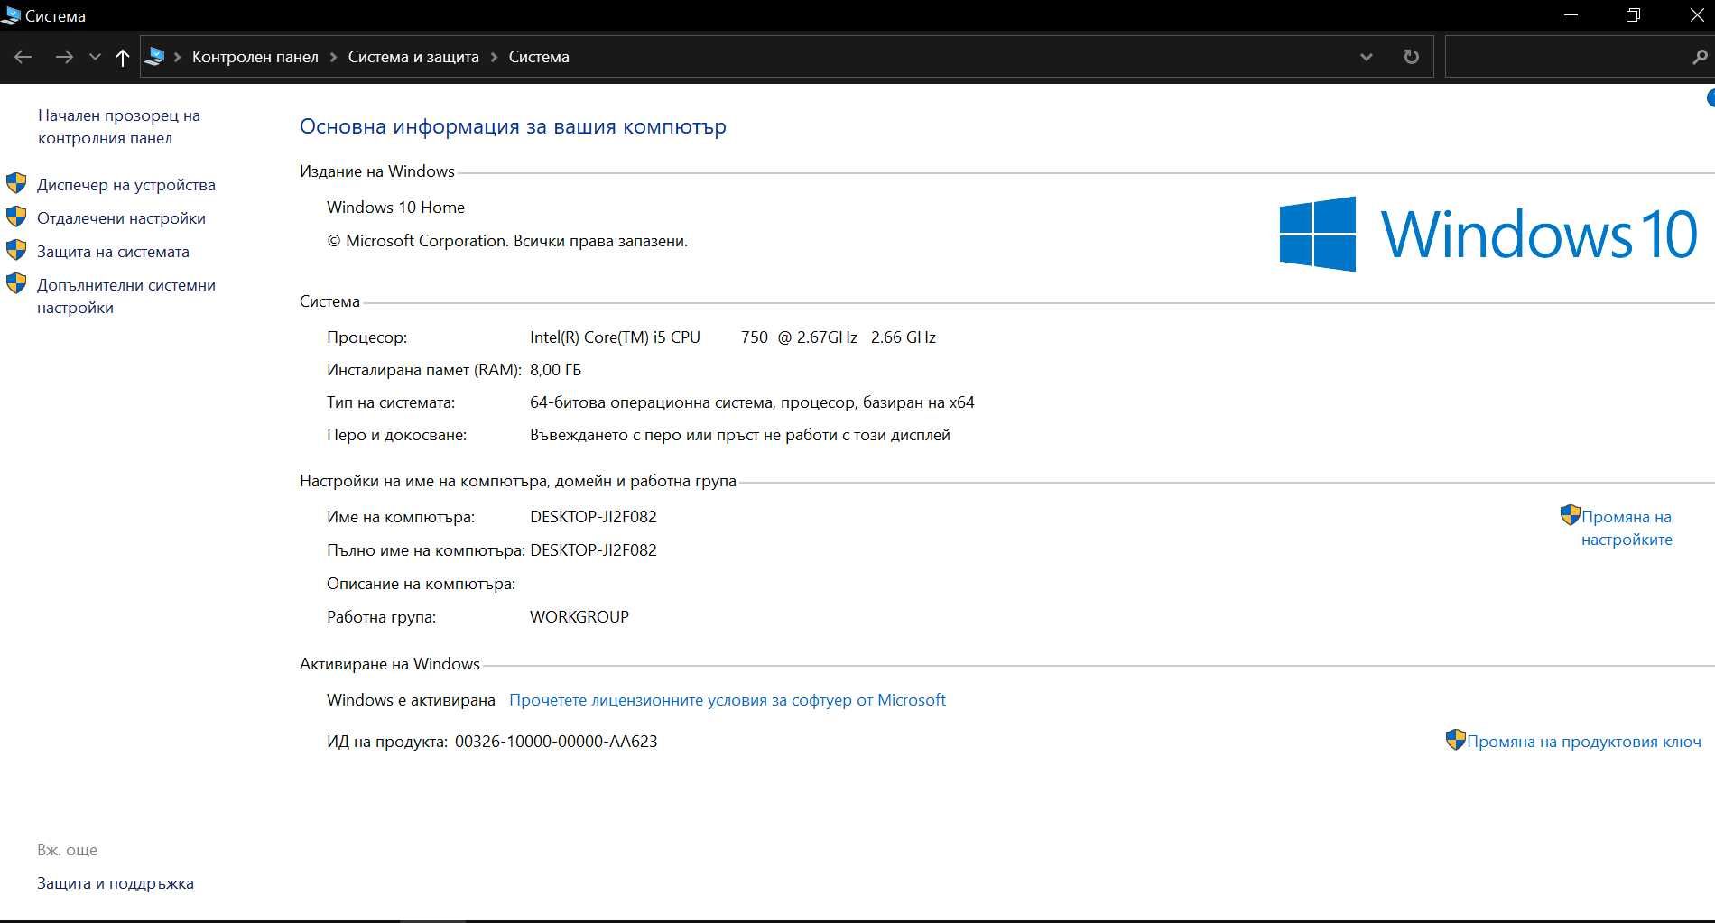Click shield icon beside Защита на системата
The height and width of the screenshot is (923, 1715).
point(16,251)
